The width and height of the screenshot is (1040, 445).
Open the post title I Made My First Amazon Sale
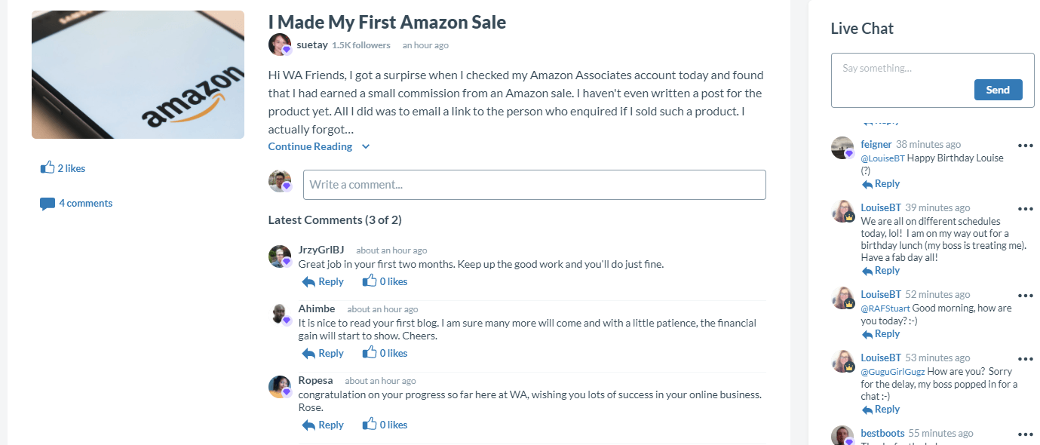coord(387,22)
